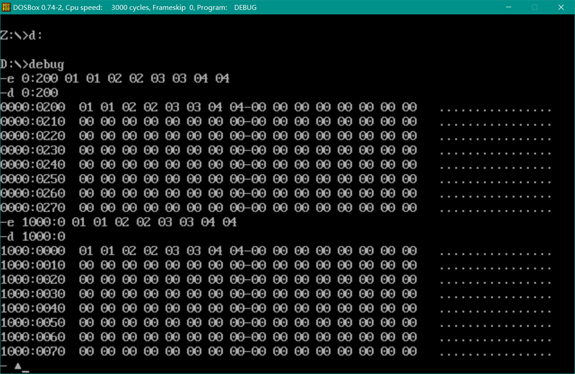Click address 1000:0030
This screenshot has height=374, width=575.
33,294
